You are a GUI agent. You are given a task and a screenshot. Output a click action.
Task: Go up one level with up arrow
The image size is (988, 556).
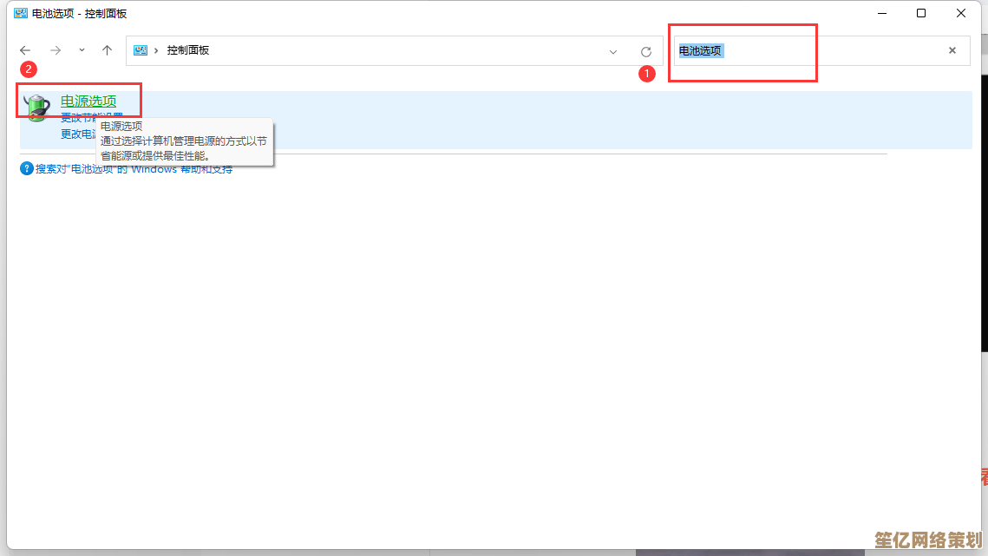(x=107, y=50)
